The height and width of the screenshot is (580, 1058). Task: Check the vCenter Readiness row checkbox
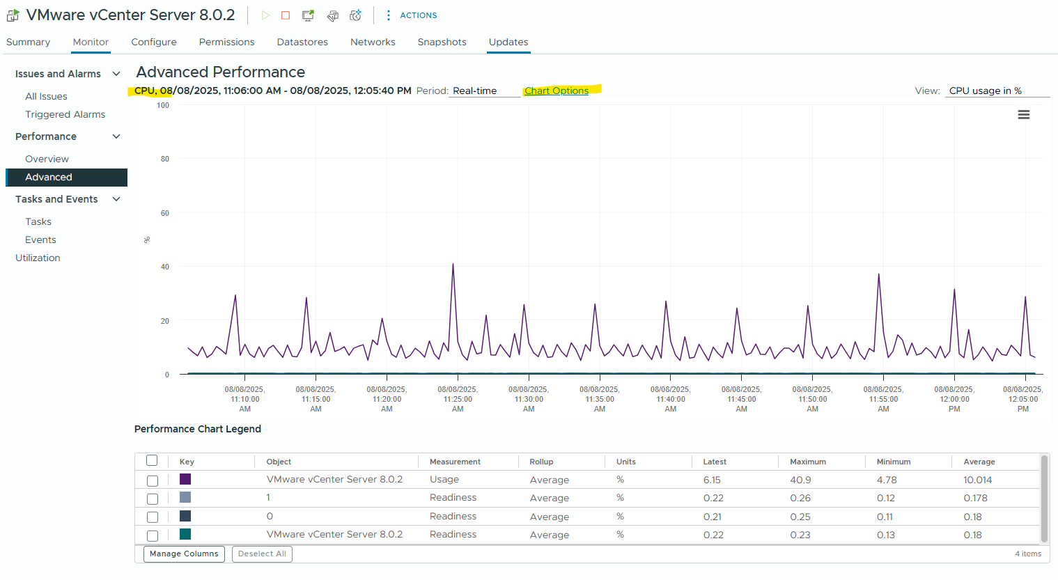153,535
